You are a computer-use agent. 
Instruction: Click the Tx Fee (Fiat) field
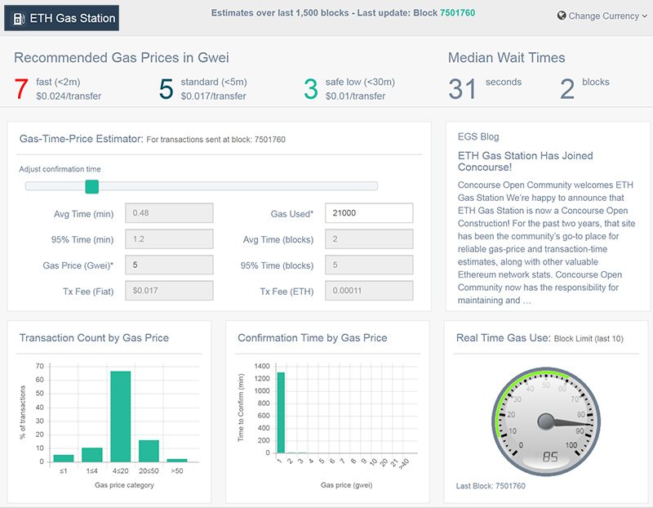169,291
